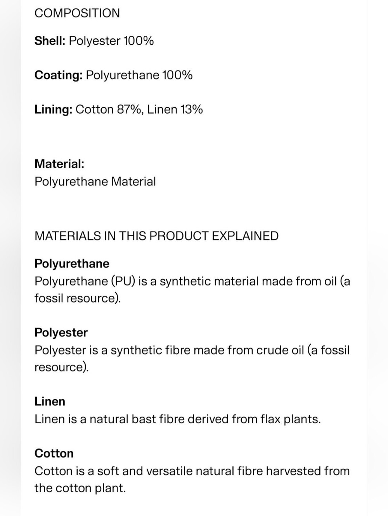Select the Shell: Polyester 100% line
Viewport: 388px width, 516px height.
point(94,41)
